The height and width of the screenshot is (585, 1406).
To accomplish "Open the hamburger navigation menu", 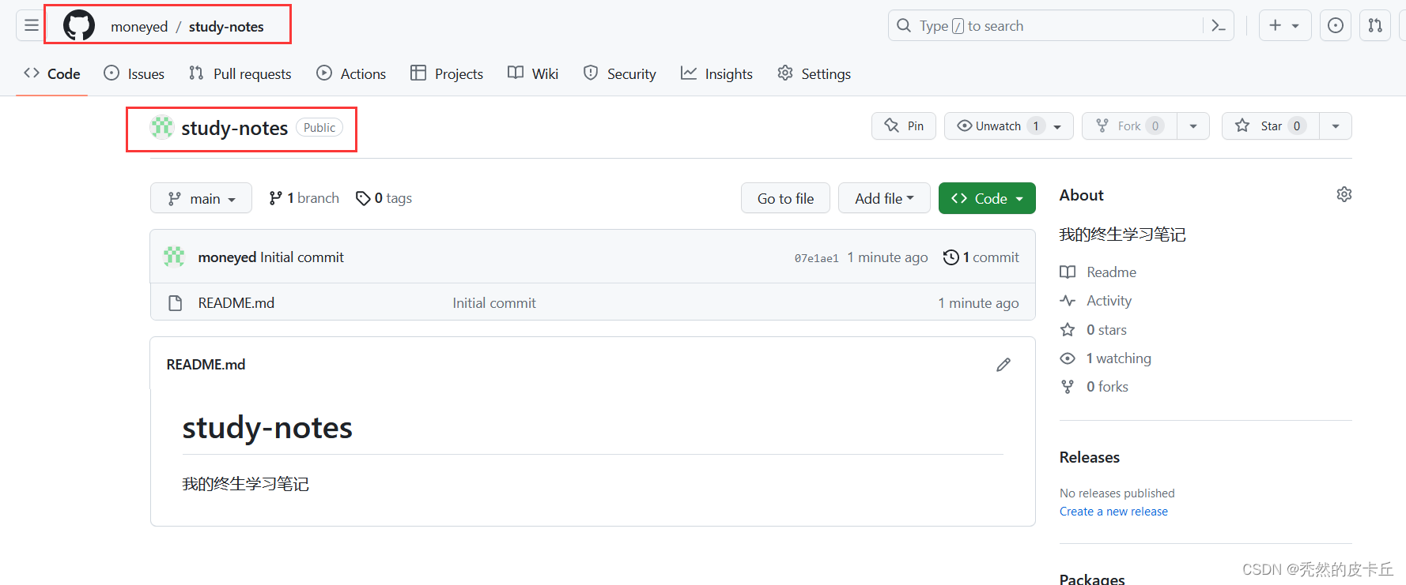I will 31,25.
